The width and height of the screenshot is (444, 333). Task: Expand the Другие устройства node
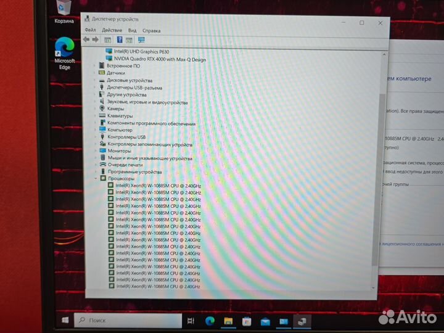coord(94,94)
